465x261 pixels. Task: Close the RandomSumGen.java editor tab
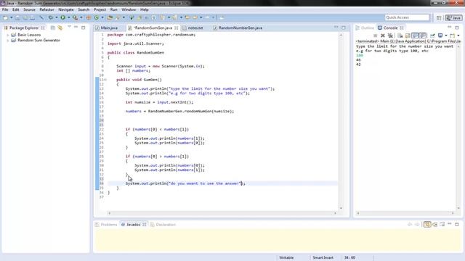coord(177,28)
